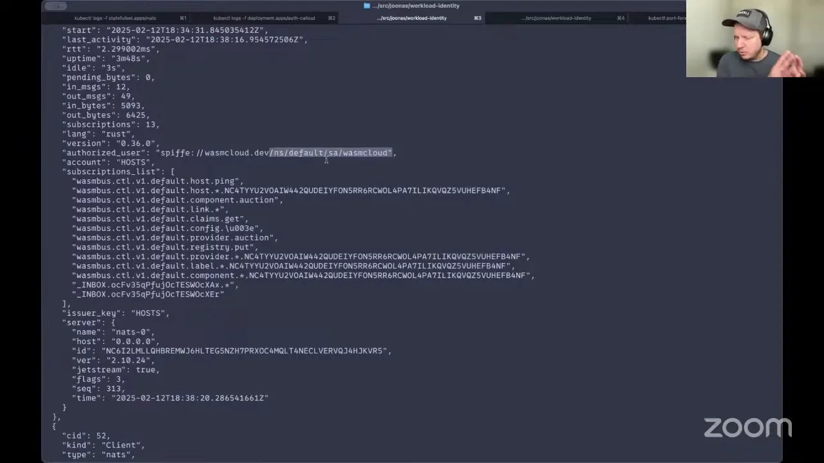Click the _INBOX.ocFv35qPfujOcTESWOcXEr line

pos(148,295)
